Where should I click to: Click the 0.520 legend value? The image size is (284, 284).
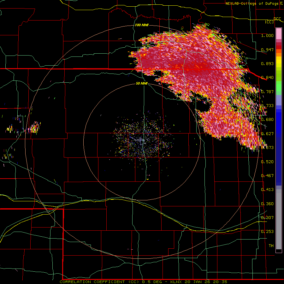[267, 162]
